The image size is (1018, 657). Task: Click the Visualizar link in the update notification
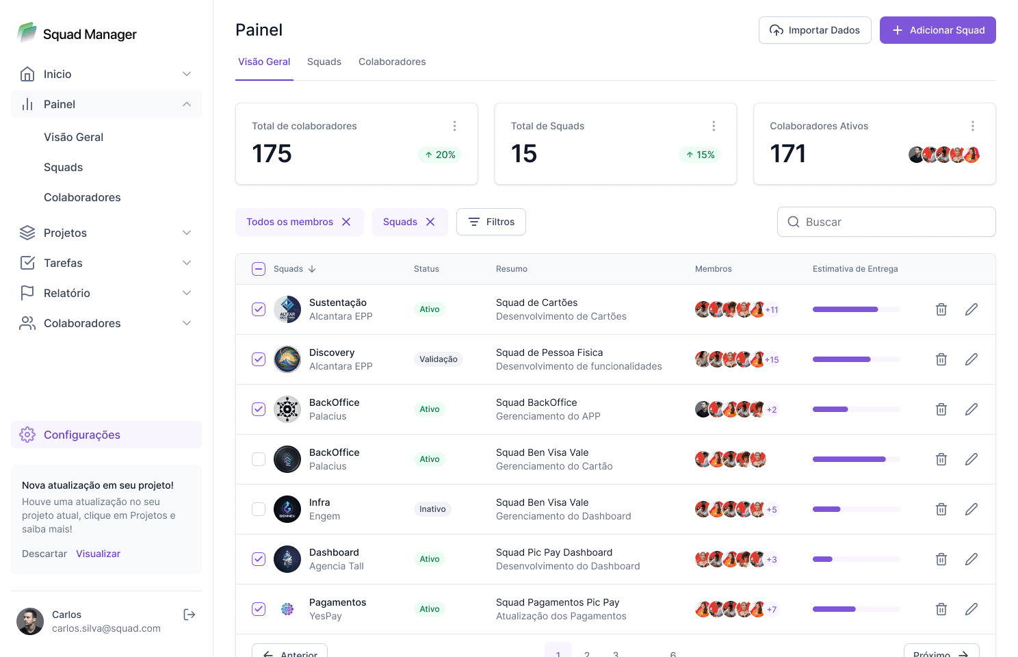point(98,553)
